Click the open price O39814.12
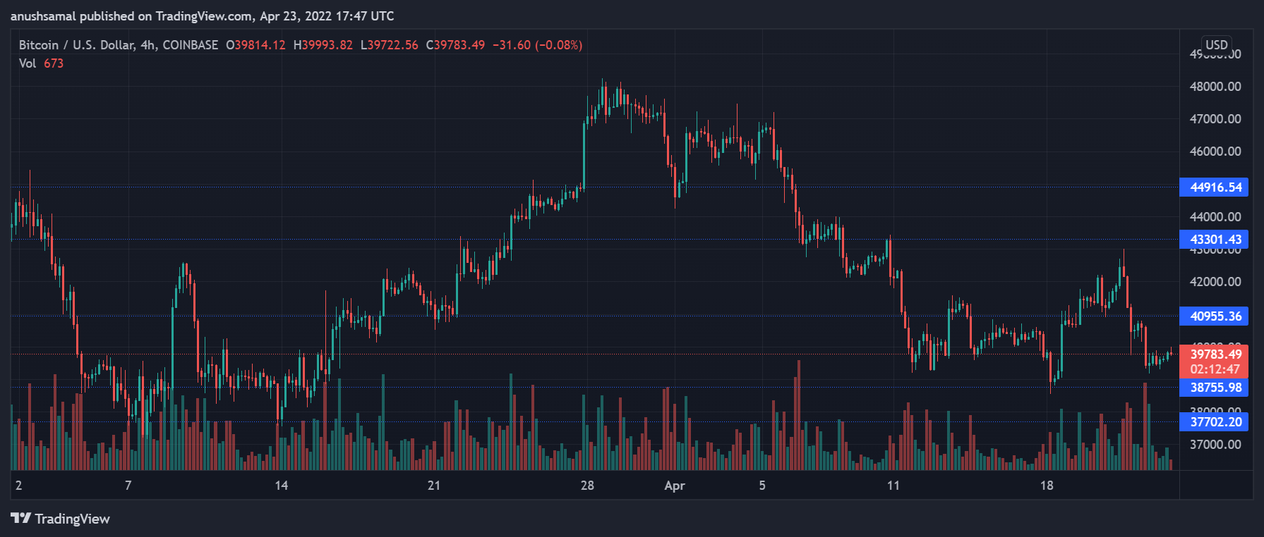Image resolution: width=1264 pixels, height=537 pixels. point(255,45)
